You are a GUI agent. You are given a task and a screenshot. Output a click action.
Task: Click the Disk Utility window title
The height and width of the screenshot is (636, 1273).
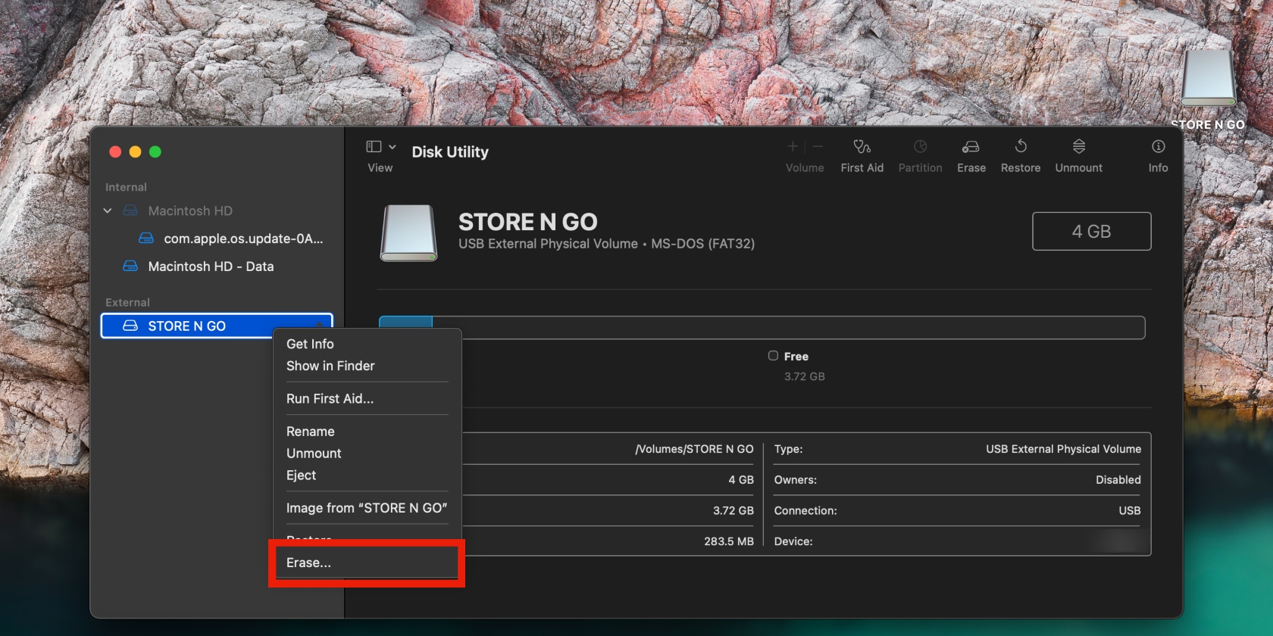450,151
